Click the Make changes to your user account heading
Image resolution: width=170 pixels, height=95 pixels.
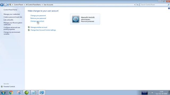pyautogui.click(x=43, y=11)
